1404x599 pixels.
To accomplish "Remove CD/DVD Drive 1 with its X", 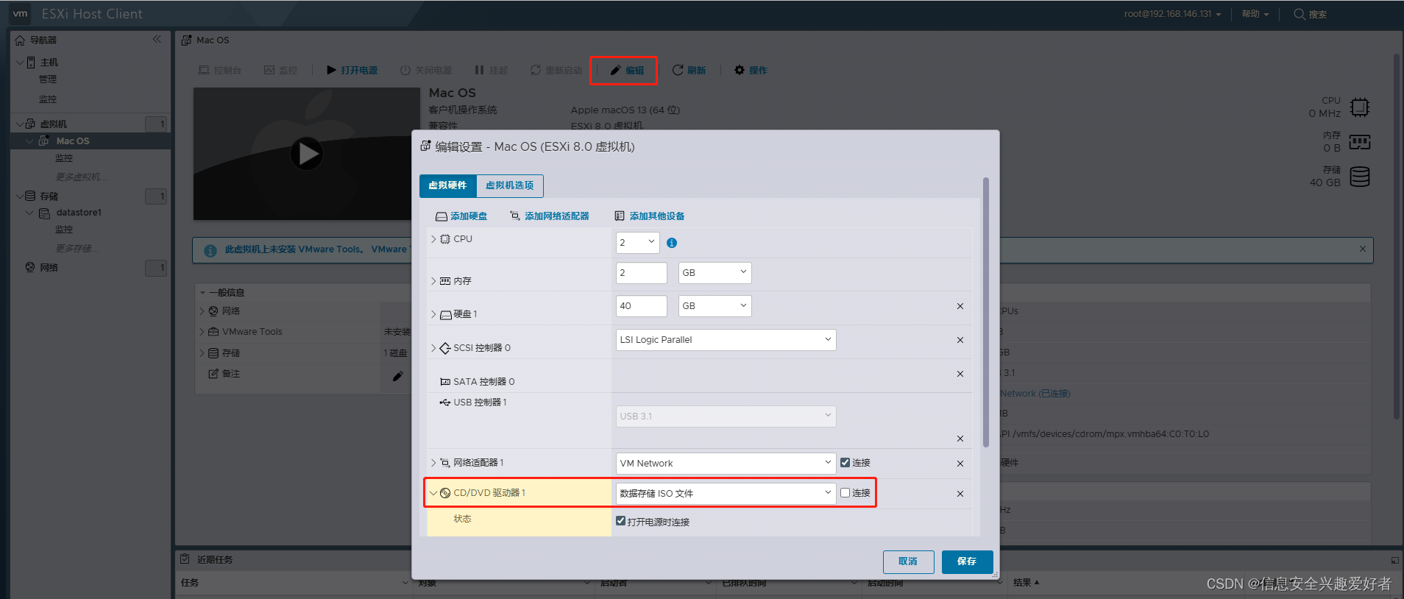I will [960, 494].
